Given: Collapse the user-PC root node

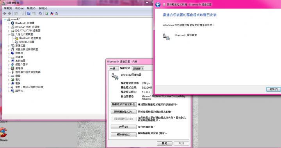Looking at the screenshot, I should [x=5, y=19].
